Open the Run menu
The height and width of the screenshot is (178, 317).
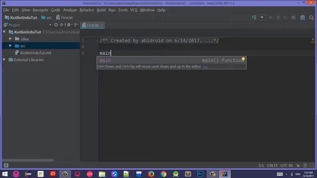tap(112, 10)
